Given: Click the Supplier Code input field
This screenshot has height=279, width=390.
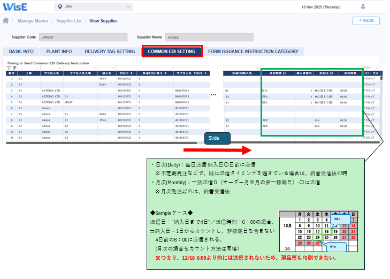Looking at the screenshot, I should click(x=83, y=37).
